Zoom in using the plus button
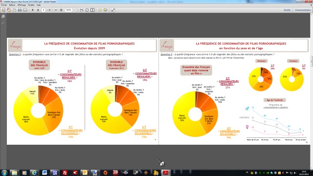Viewport: 313px width, 176px height. coord(61,10)
